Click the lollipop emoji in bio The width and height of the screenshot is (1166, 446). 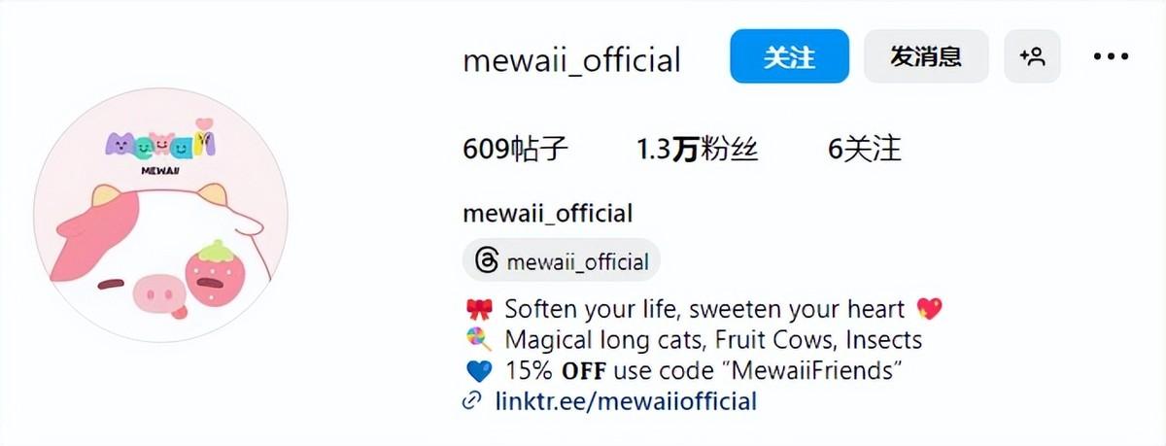click(x=478, y=340)
